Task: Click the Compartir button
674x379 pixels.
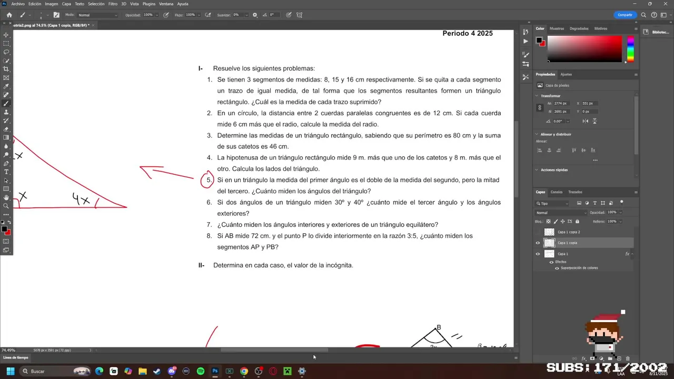Action: click(625, 15)
